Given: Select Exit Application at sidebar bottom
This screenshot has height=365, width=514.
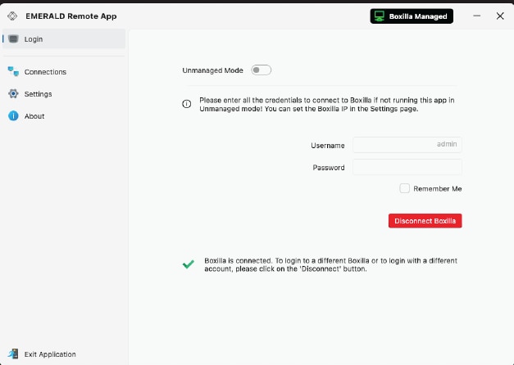Looking at the screenshot, I should click(x=64, y=354).
